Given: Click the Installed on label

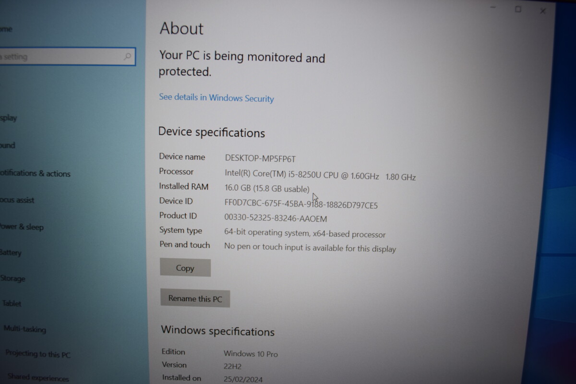Looking at the screenshot, I should click(181, 378).
